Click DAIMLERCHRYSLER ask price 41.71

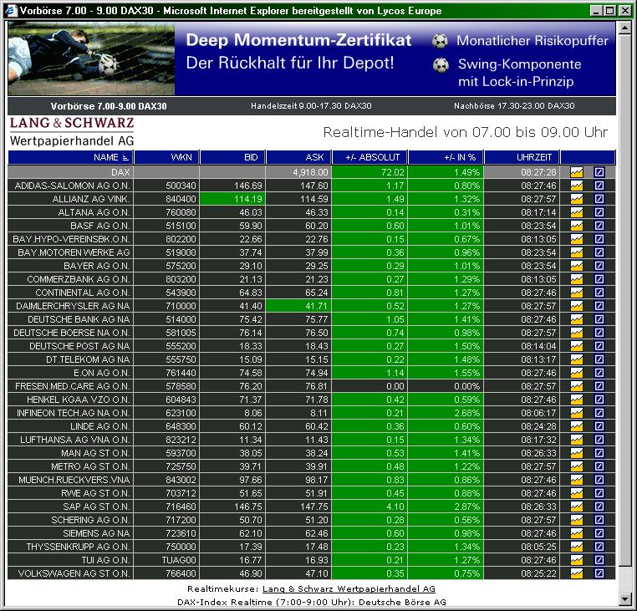coord(299,306)
